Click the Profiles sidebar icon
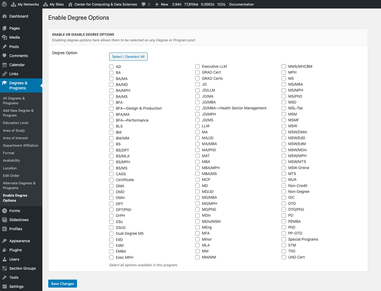This screenshot has width=381, height=291. click(4, 229)
